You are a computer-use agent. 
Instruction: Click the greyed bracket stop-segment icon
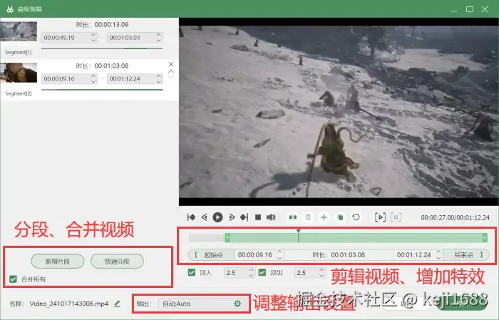click(396, 217)
